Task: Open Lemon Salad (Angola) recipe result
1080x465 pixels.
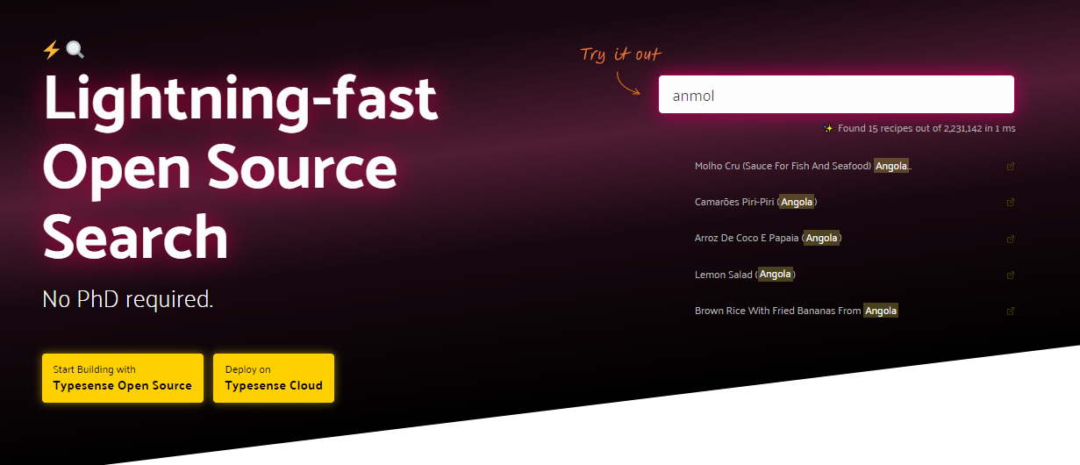Action: click(x=746, y=275)
